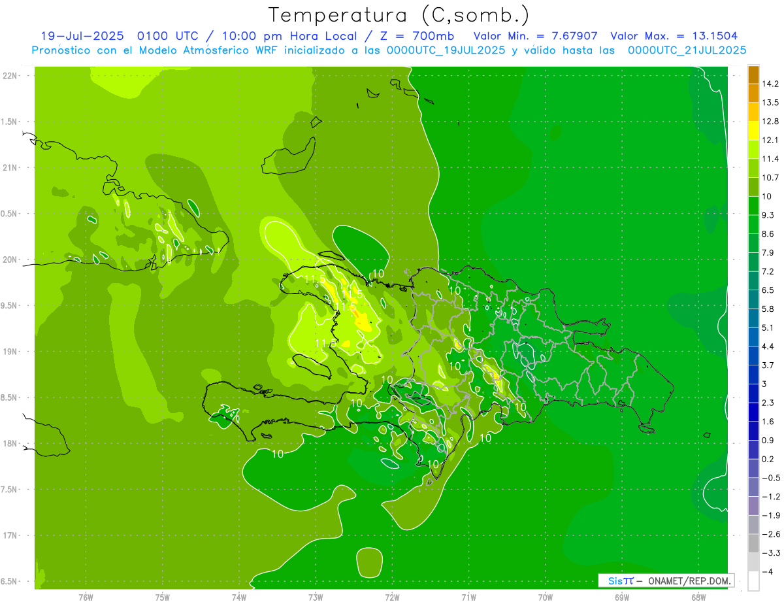
Task: Click the "-1.9" color scale value
Action: 770,515
